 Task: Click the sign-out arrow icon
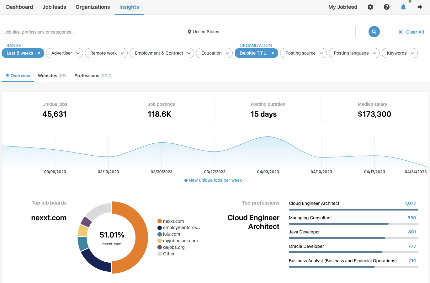[420, 7]
